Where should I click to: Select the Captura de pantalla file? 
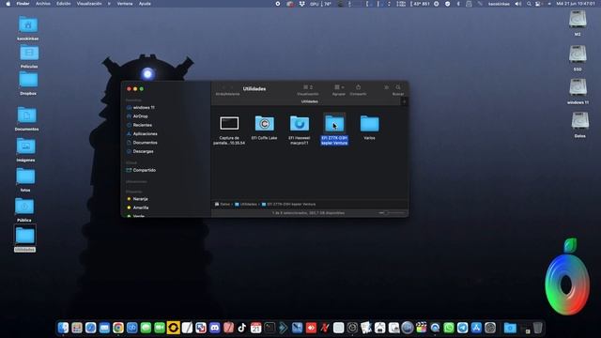coord(229,123)
